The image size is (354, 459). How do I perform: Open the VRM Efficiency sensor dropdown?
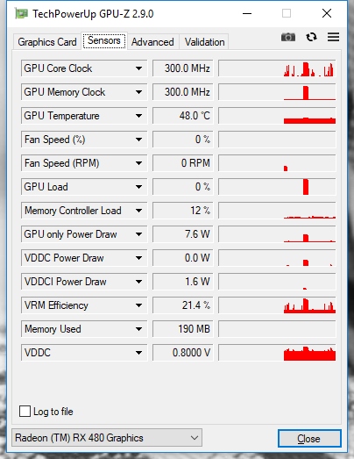pyautogui.click(x=138, y=305)
